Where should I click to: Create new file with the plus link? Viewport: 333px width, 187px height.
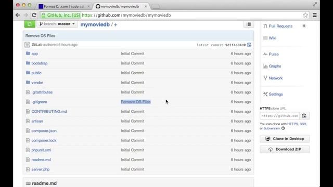coord(116,25)
